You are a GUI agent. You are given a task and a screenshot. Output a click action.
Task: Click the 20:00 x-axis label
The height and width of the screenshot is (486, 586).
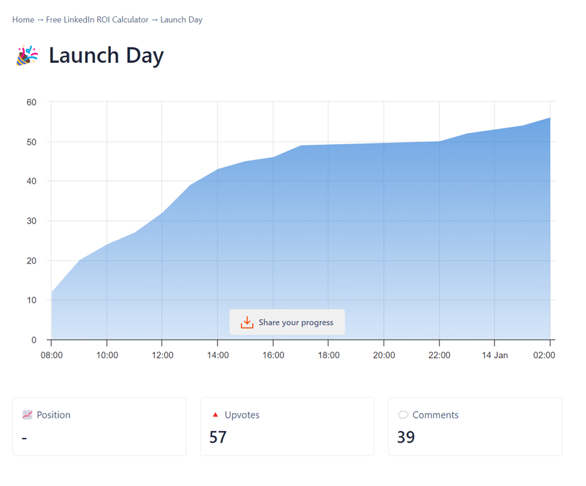point(384,356)
